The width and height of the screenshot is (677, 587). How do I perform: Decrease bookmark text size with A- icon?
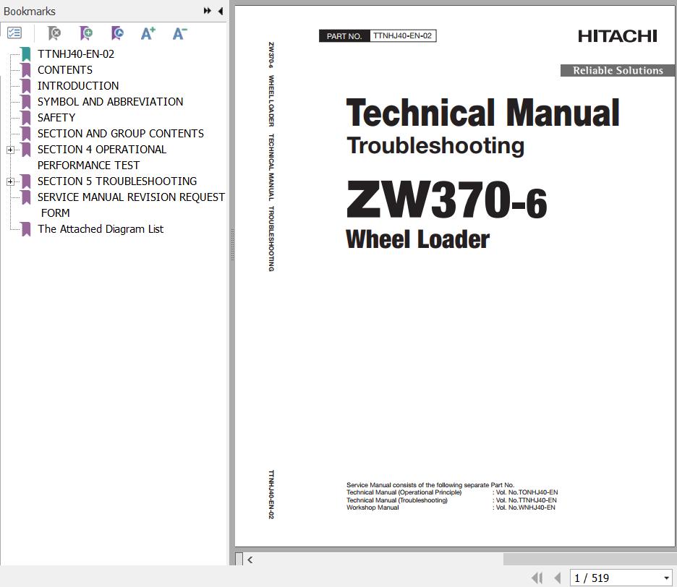point(179,33)
